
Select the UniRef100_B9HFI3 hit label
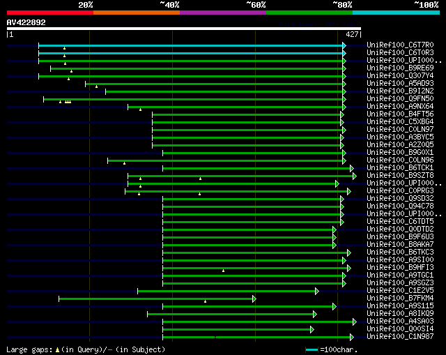400,268
